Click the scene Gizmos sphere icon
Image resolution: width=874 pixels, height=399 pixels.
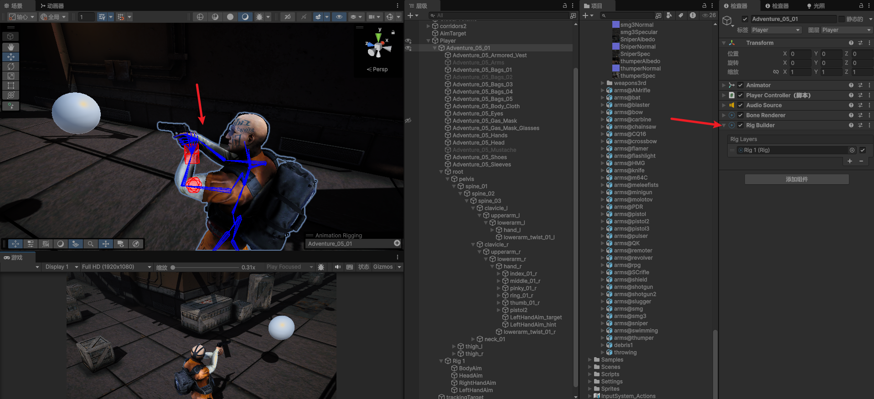point(390,17)
